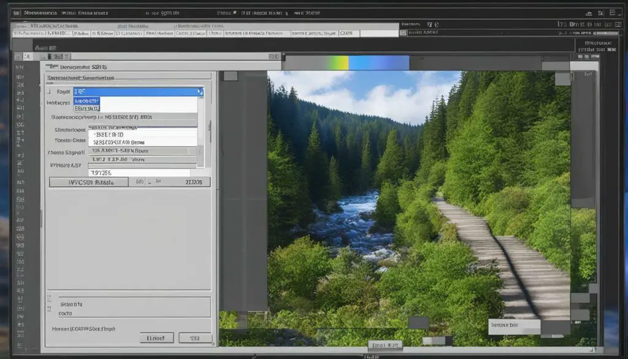Click the left button at the dialog's bottom
The image size is (628, 359).
pyautogui.click(x=156, y=338)
